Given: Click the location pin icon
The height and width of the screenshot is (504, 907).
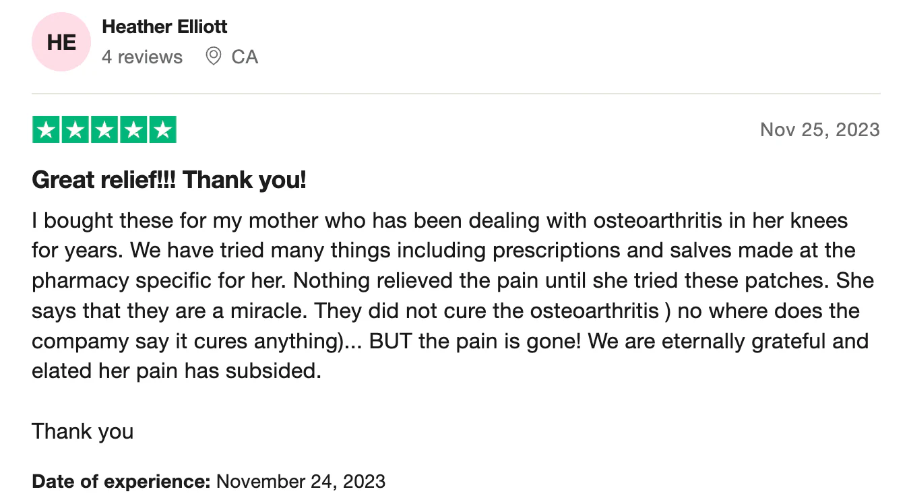Looking at the screenshot, I should [x=214, y=56].
